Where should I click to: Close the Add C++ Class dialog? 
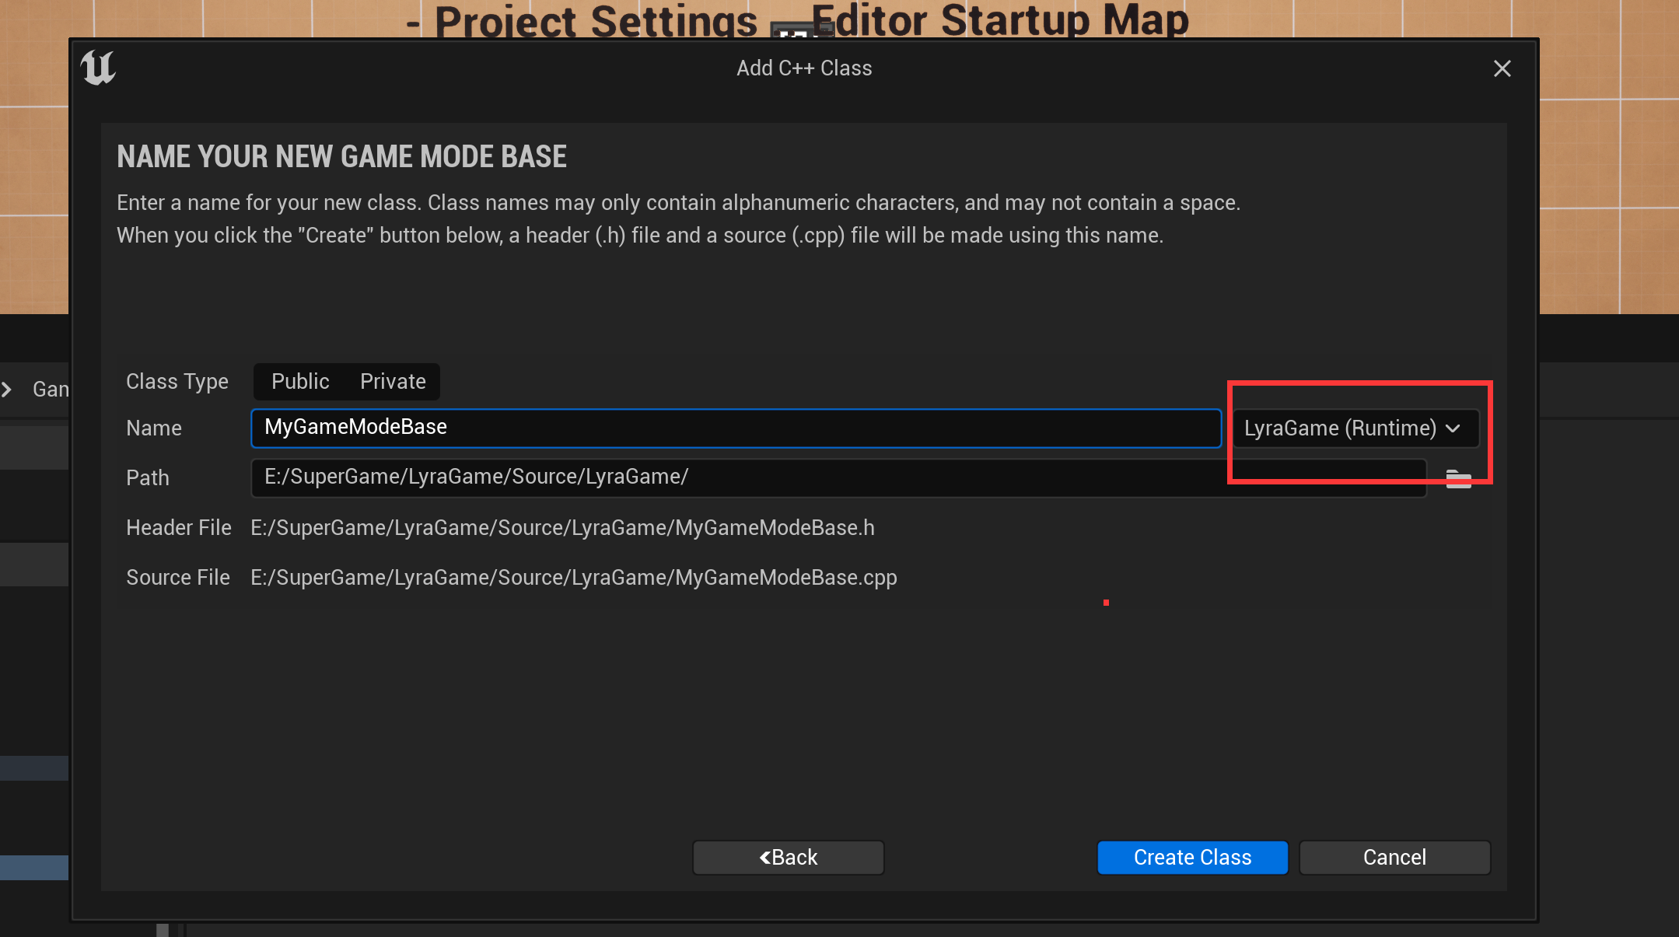(1502, 68)
